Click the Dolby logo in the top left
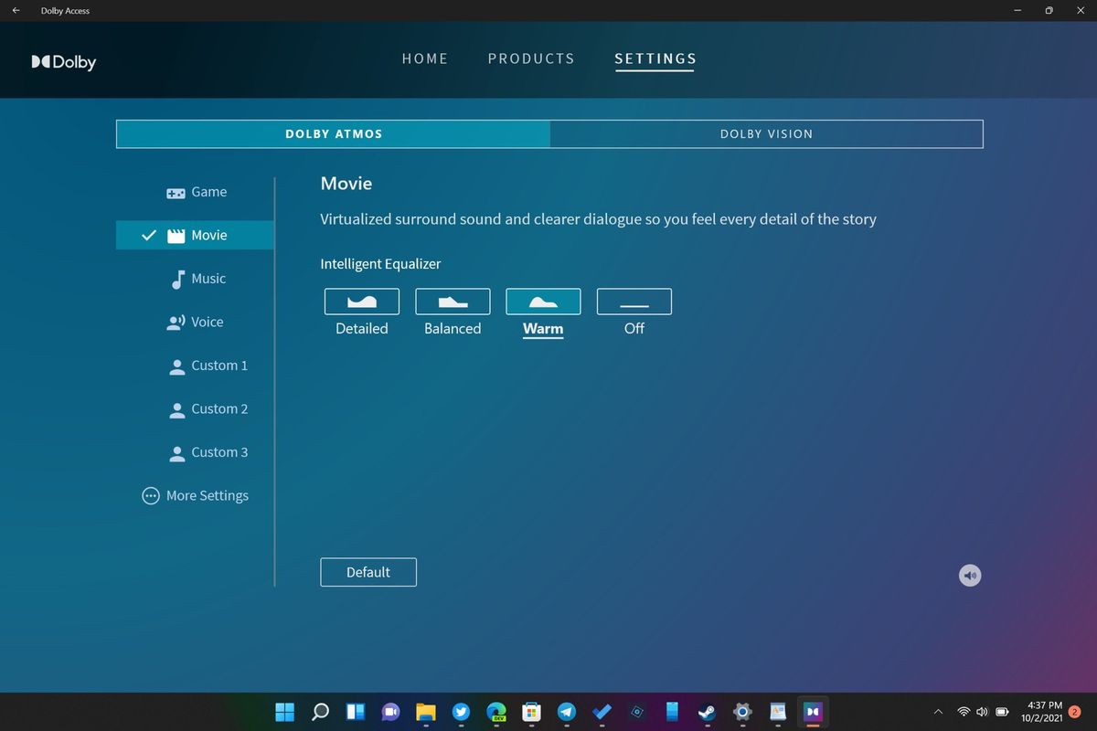 click(x=63, y=61)
